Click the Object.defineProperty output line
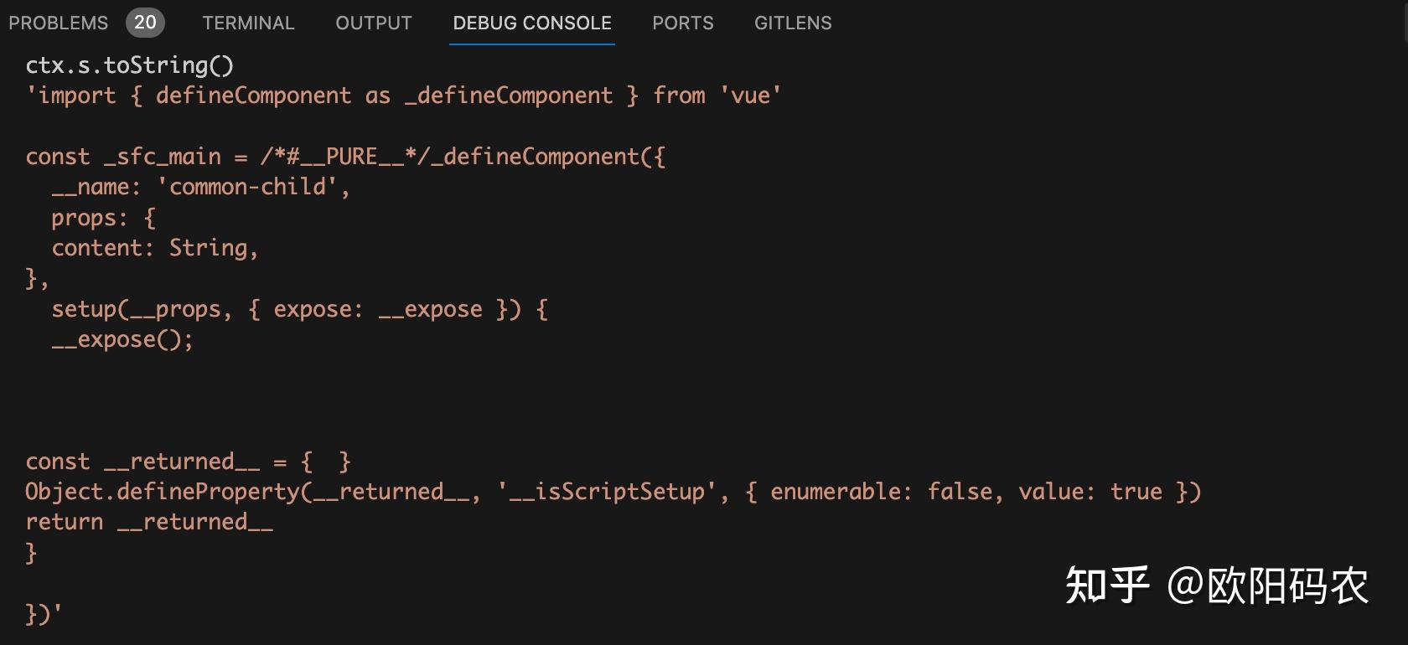This screenshot has width=1408, height=645. click(x=613, y=492)
